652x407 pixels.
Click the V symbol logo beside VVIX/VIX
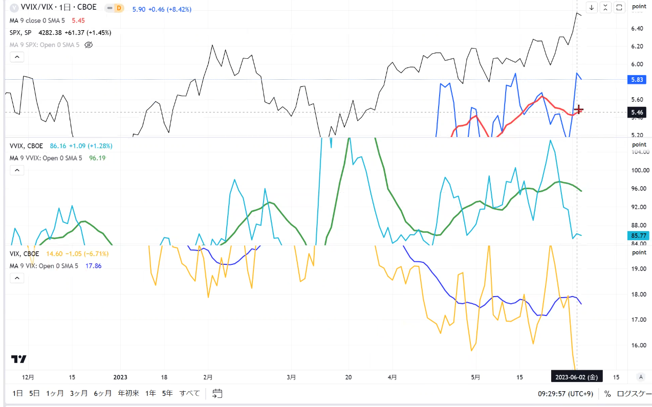click(14, 8)
